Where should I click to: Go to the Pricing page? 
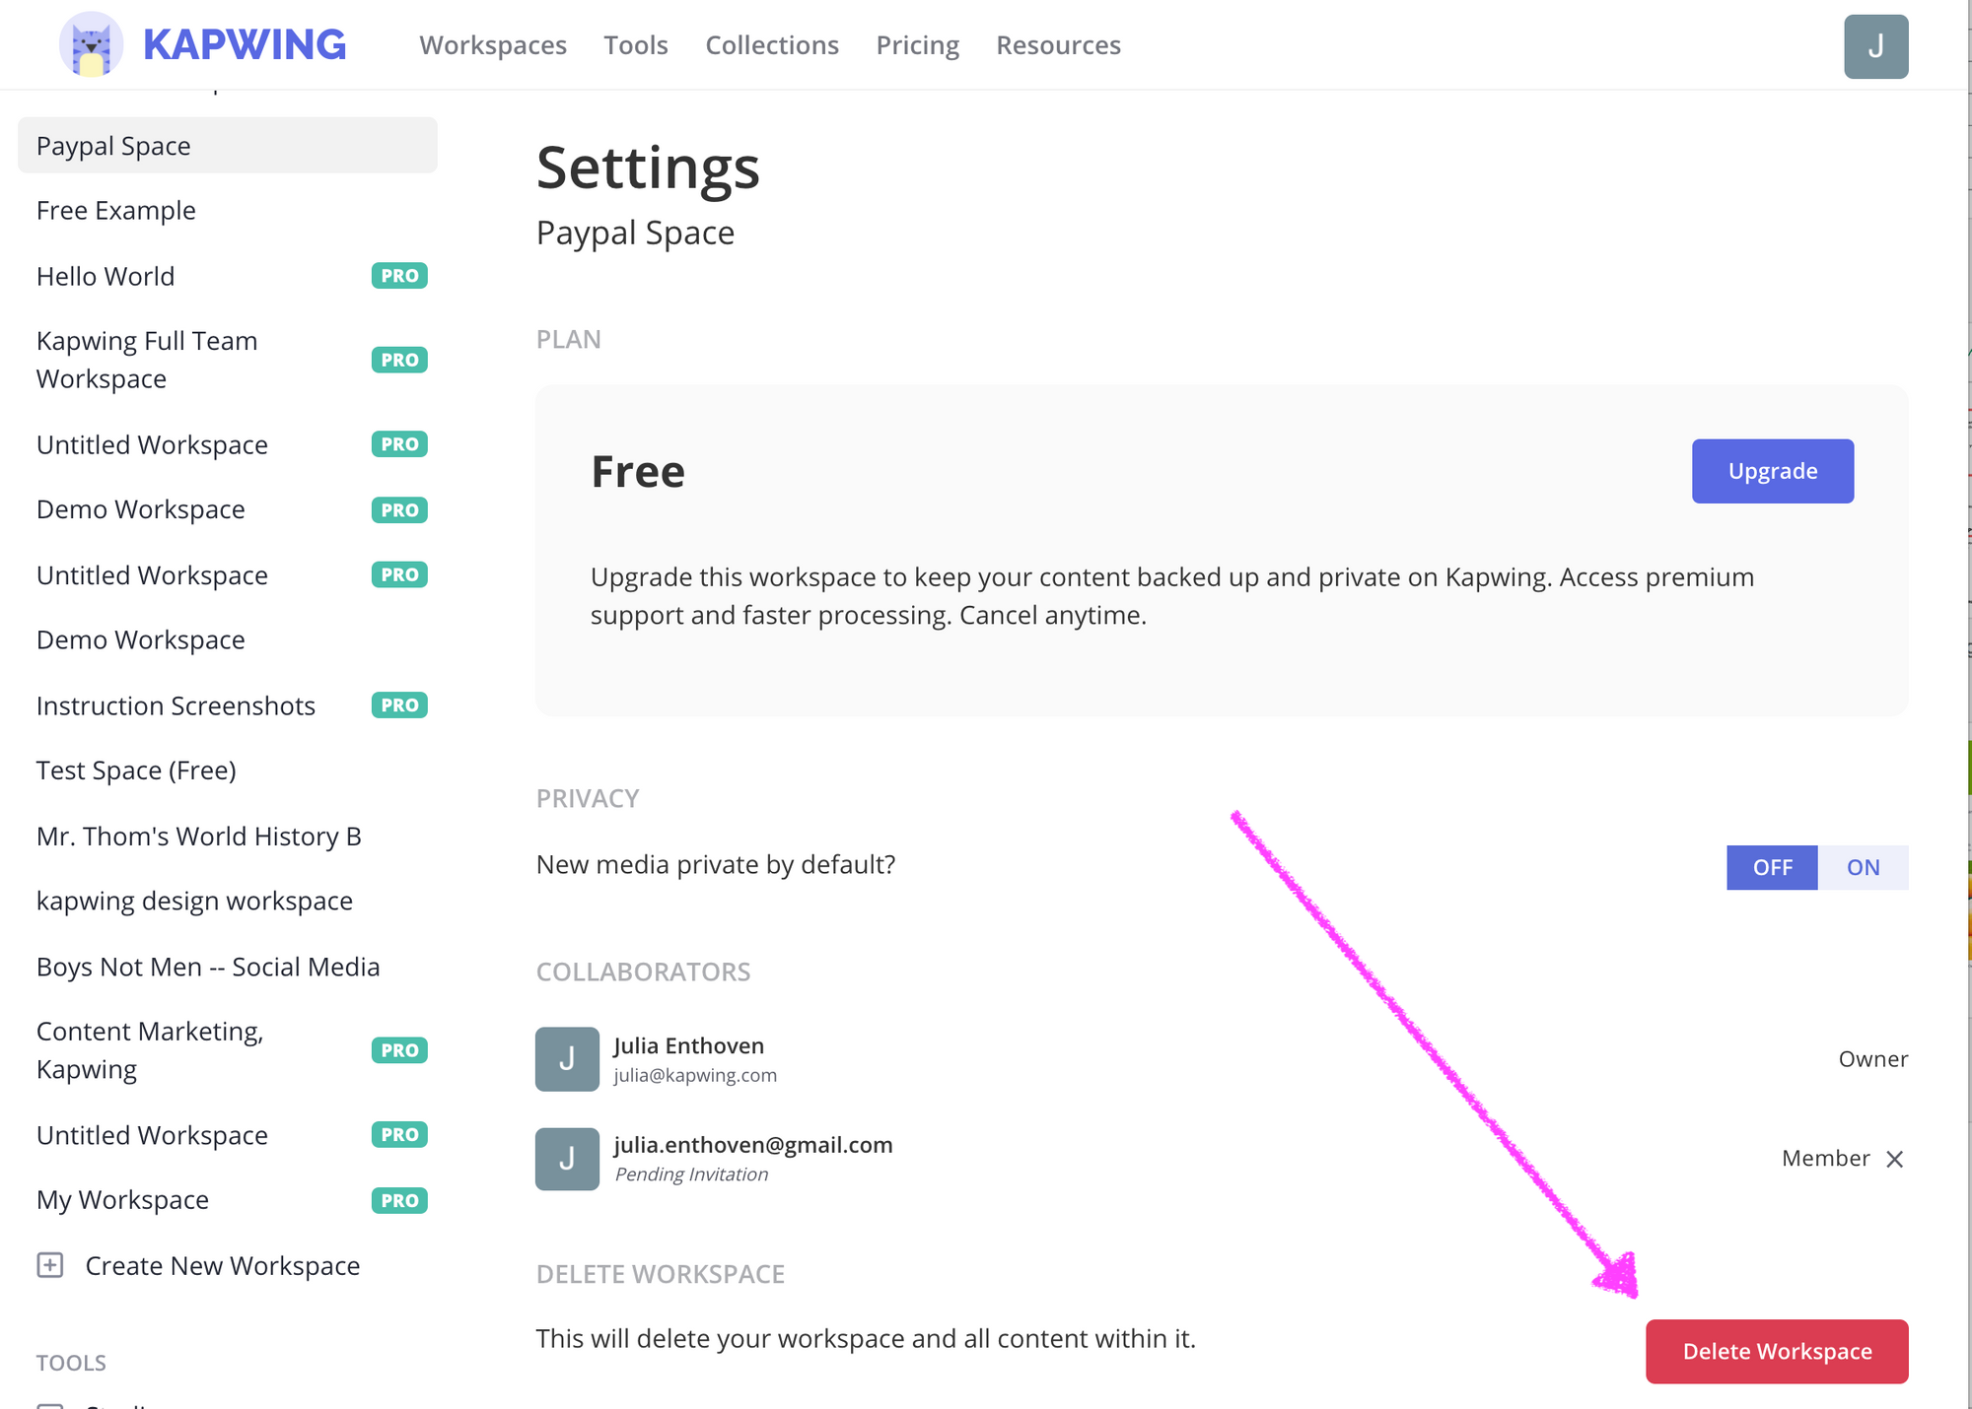click(917, 45)
